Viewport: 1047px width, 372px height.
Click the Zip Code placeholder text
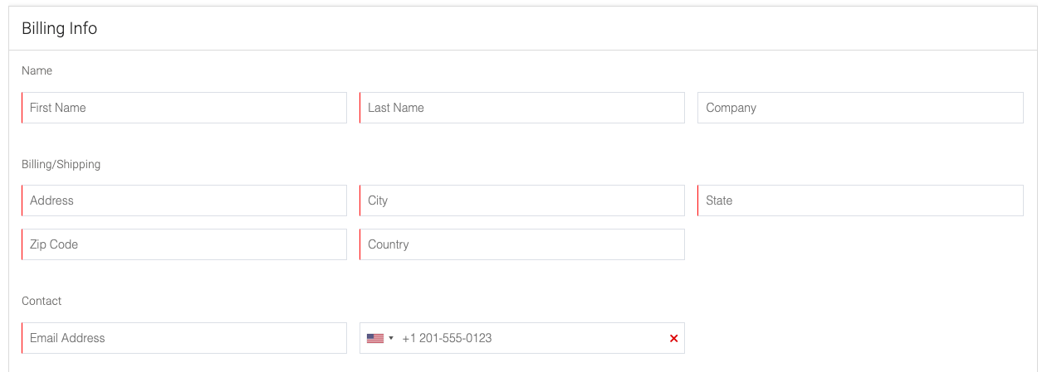pos(54,244)
